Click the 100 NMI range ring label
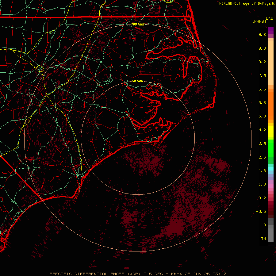276x276 pixels. 138,24
